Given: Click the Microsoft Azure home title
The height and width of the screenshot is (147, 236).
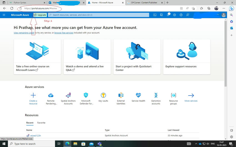Looking at the screenshot, I should point(20,15).
